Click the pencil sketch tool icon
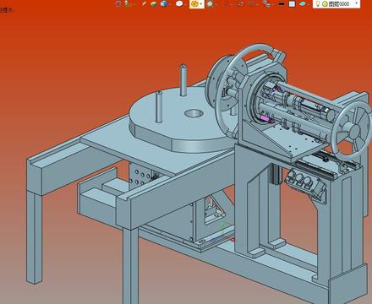 click(144, 3)
